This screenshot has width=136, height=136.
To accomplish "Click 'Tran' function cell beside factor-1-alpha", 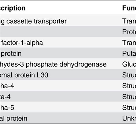I will click(129, 43).
